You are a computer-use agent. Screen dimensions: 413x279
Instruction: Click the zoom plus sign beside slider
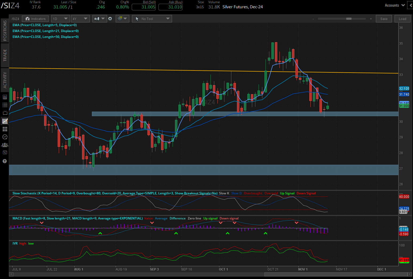371,19
